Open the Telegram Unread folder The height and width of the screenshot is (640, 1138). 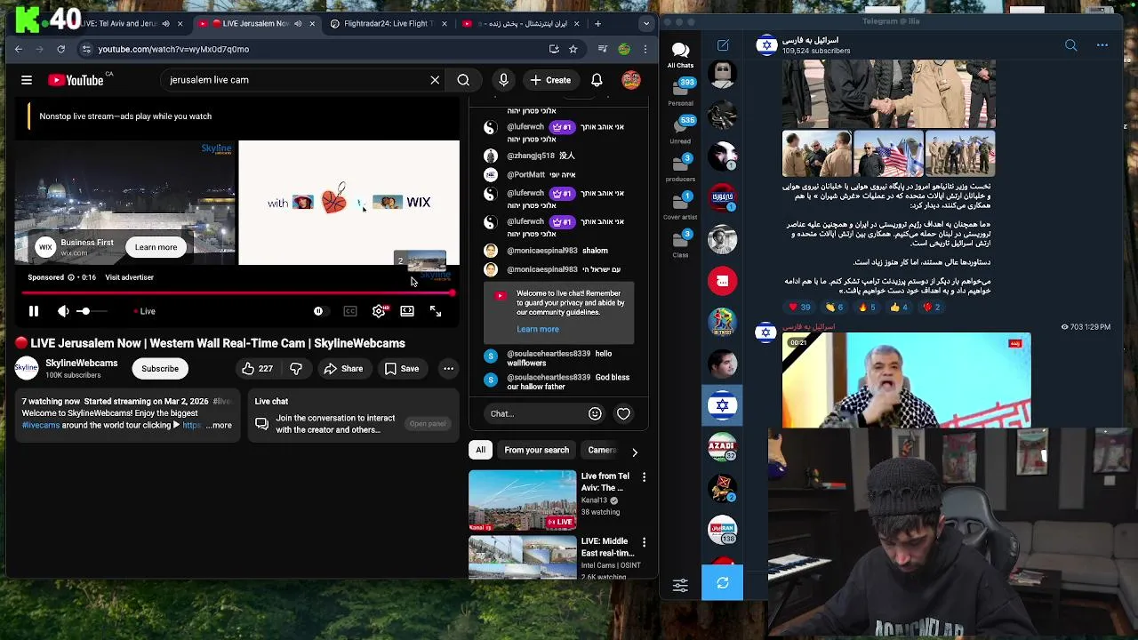click(x=680, y=131)
